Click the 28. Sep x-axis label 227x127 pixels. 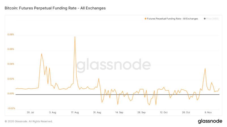(x=142, y=112)
